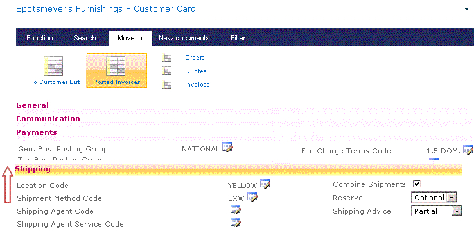Click the Shipping Advice label
Viewport: 474px width, 233px height.
coord(362,211)
